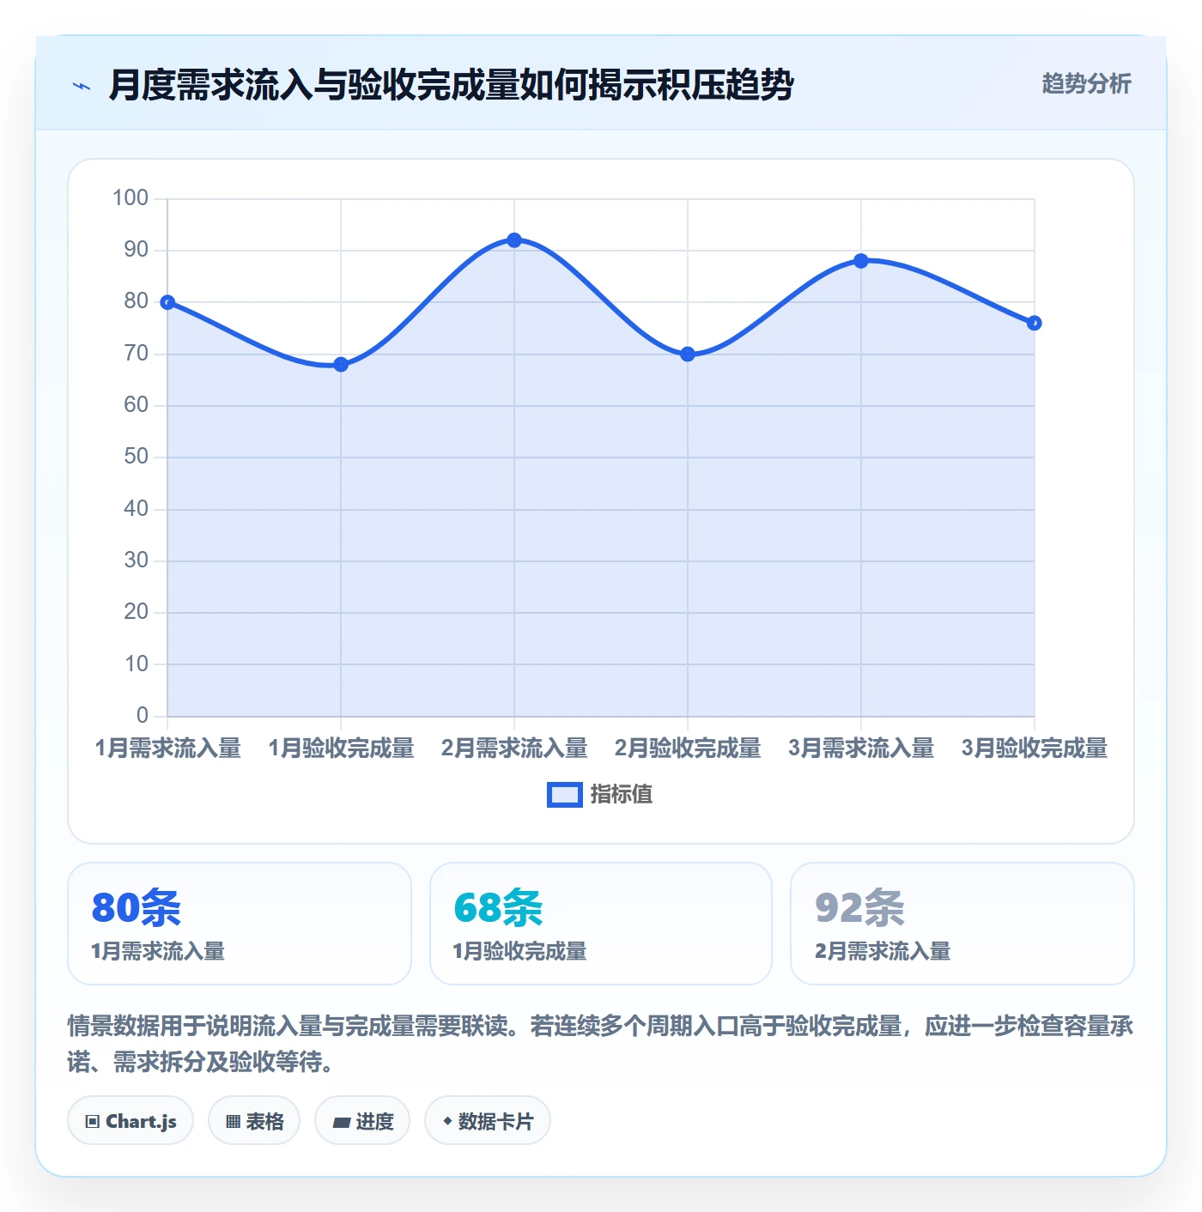Click the 指标值 legend label
This screenshot has width=1202, height=1212.
pyautogui.click(x=622, y=795)
